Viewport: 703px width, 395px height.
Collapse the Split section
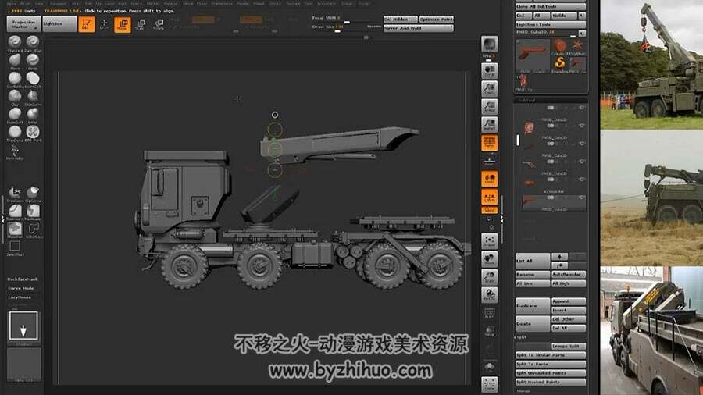pyautogui.click(x=521, y=337)
